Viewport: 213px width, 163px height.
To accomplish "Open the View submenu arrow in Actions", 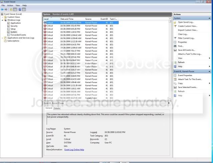I will point(210,58).
